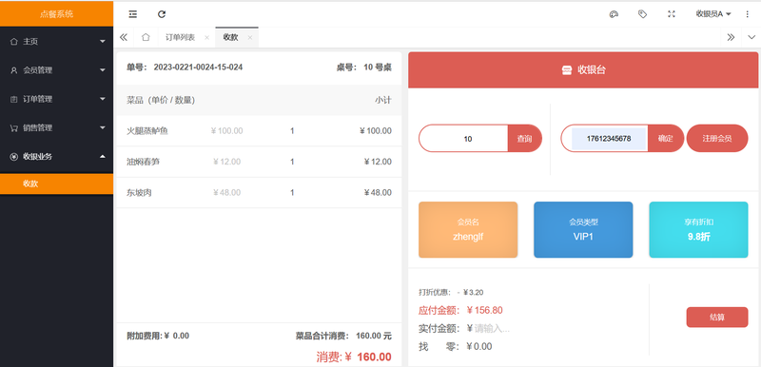Click the 应付金额 ¥156.80 text

click(x=460, y=310)
